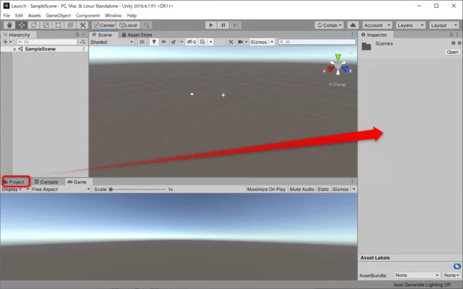
Task: Toggle scene grid visibility button
Action: click(203, 42)
